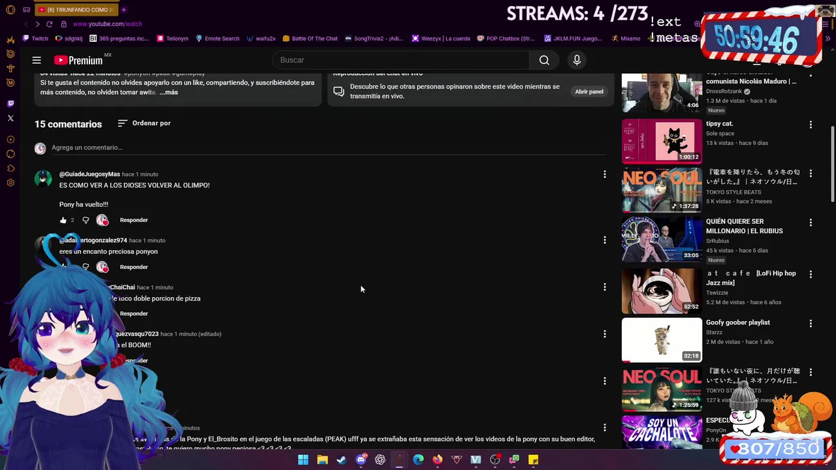Focus the Buscar search field
This screenshot has width=836, height=470.
coord(401,60)
